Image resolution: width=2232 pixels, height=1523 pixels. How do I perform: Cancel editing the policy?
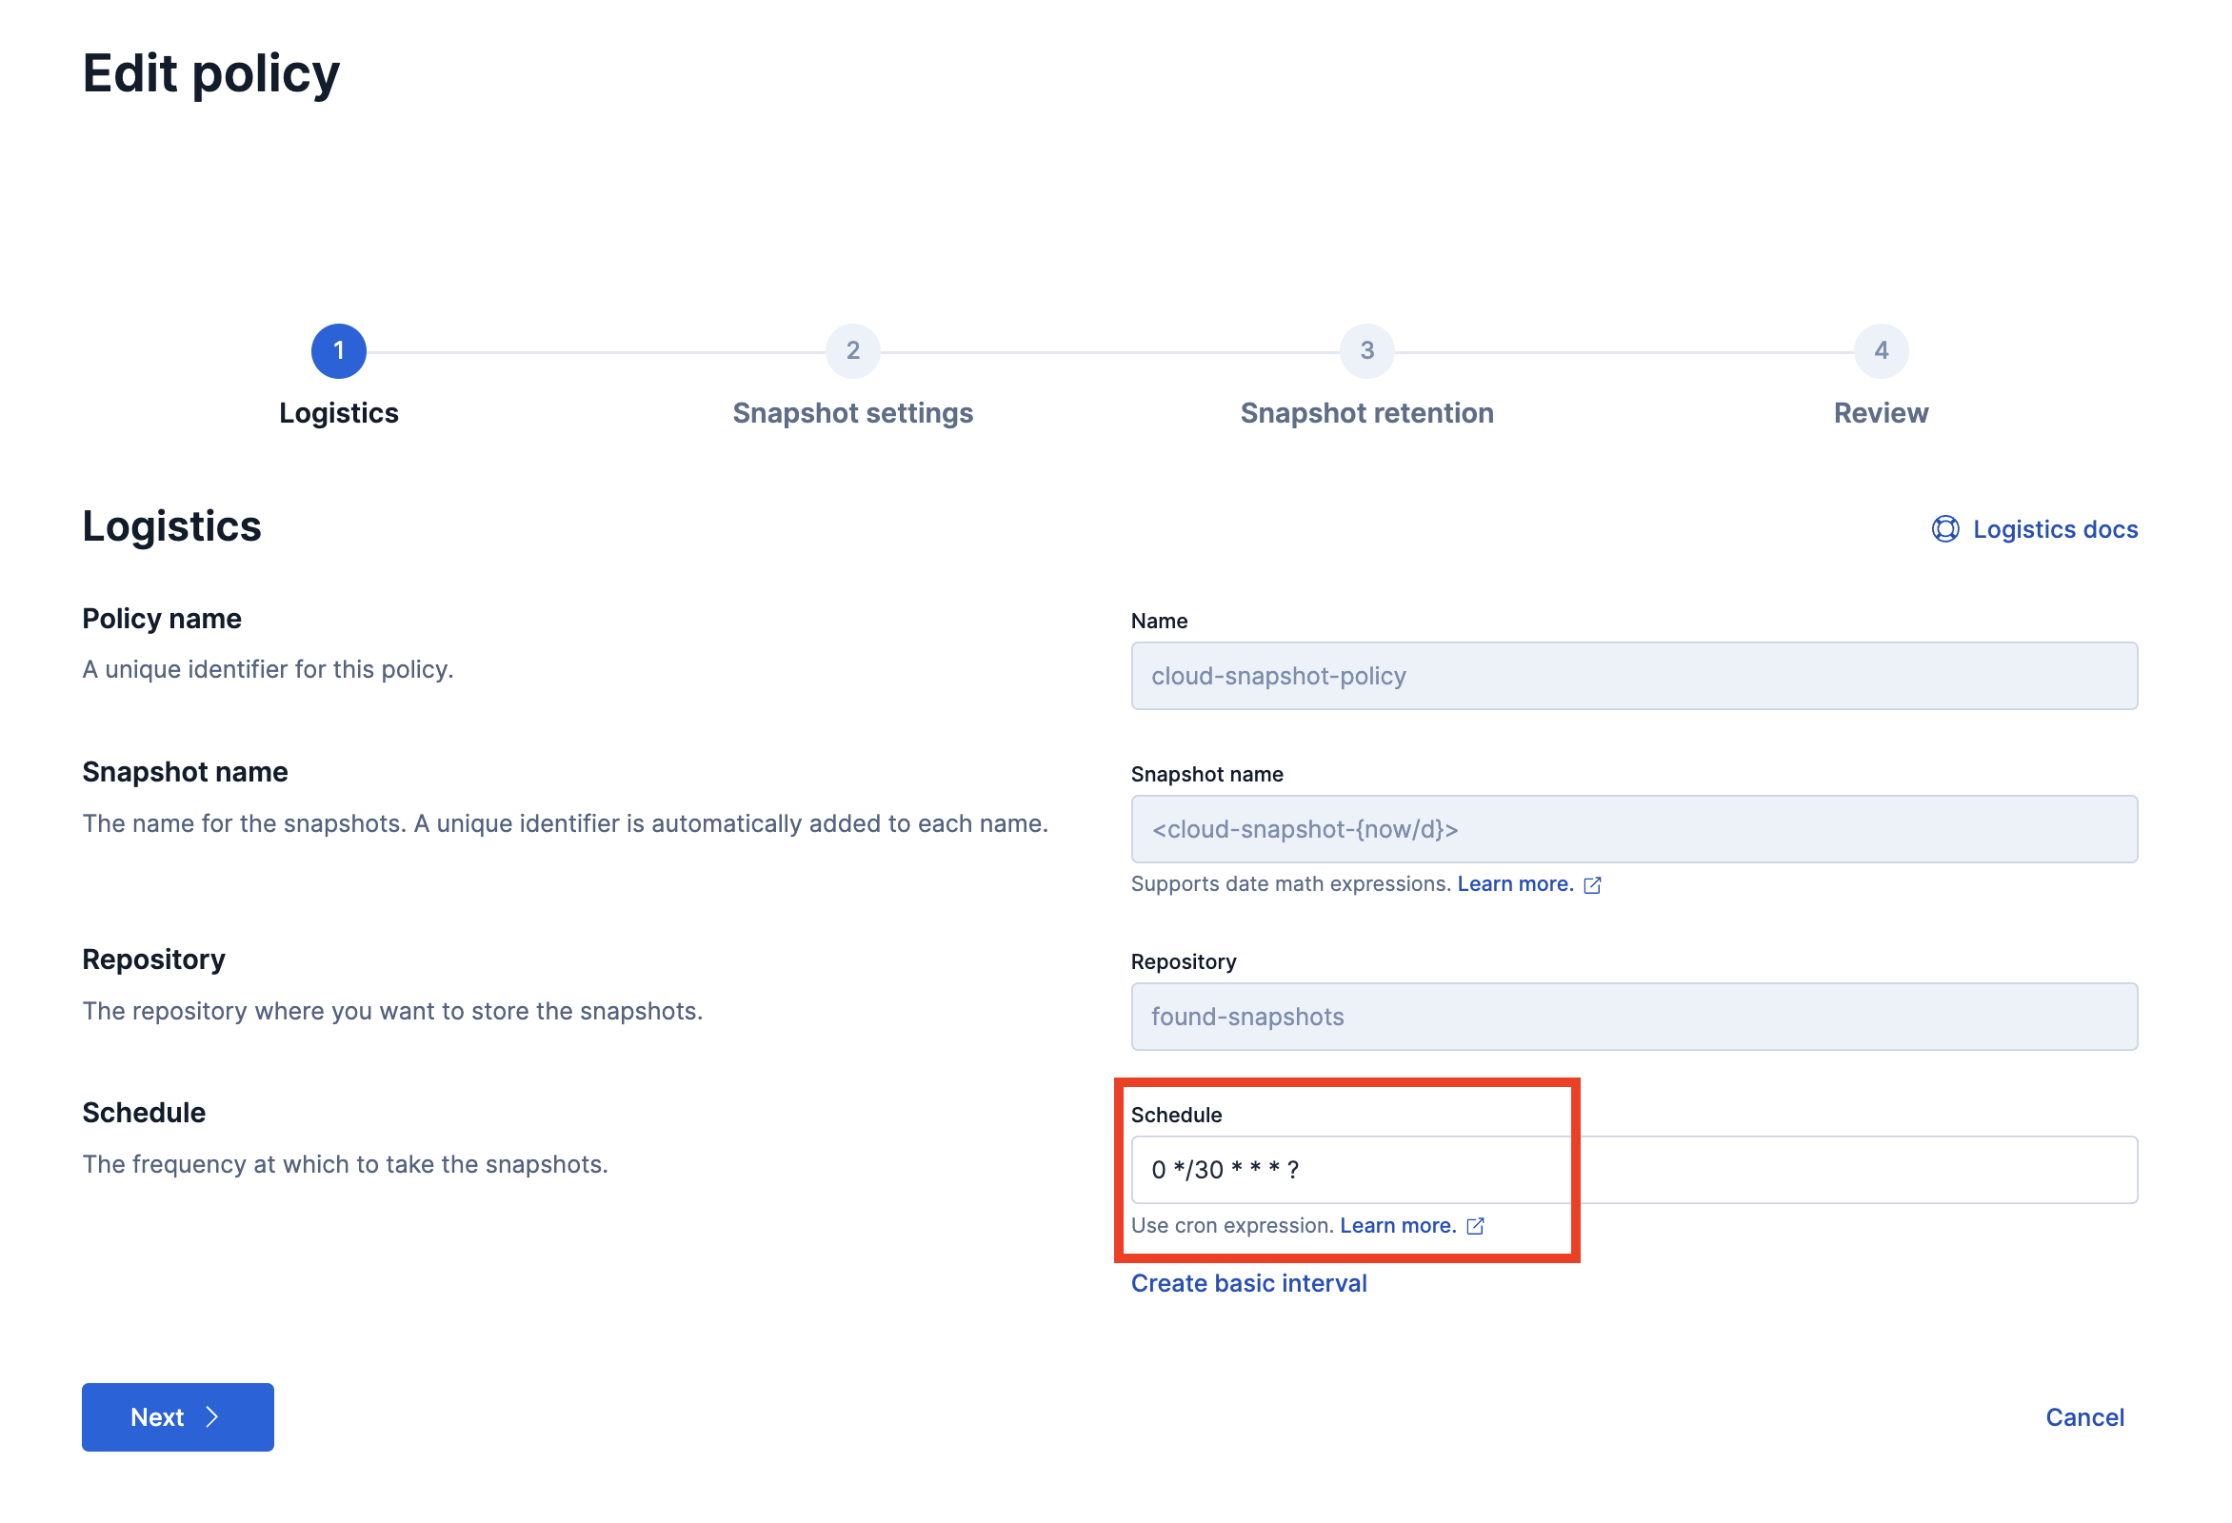[x=2084, y=1417]
